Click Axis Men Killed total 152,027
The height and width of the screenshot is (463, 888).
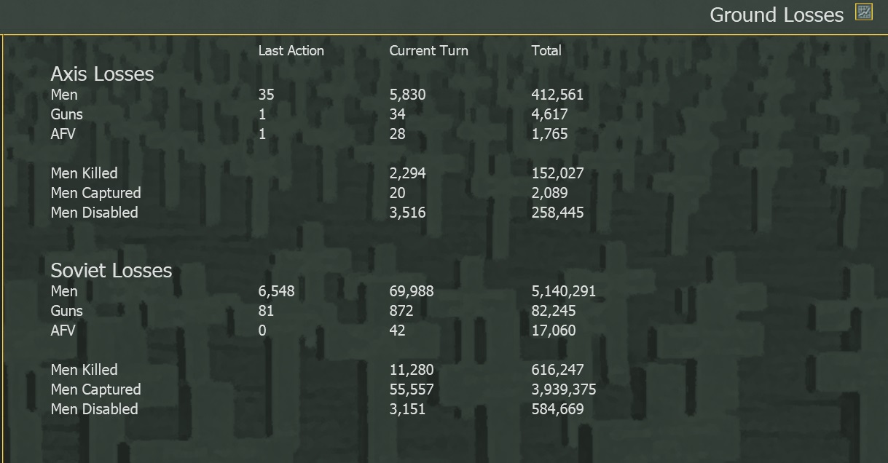click(557, 173)
